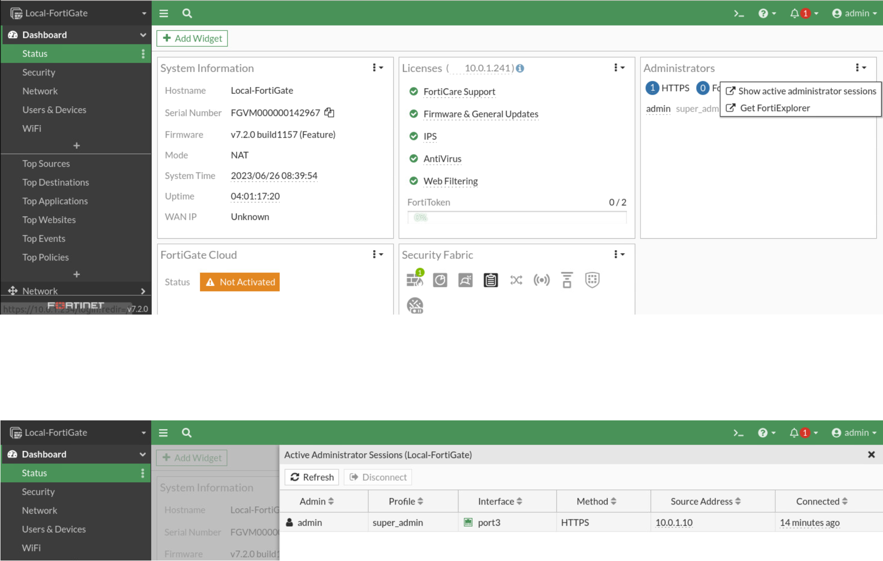Click source address 10.0.1.10 cell
The height and width of the screenshot is (561, 883).
click(x=674, y=522)
